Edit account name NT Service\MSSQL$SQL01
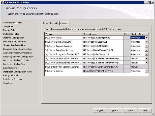The width and height of the screenshot is (155, 116). (103, 42)
